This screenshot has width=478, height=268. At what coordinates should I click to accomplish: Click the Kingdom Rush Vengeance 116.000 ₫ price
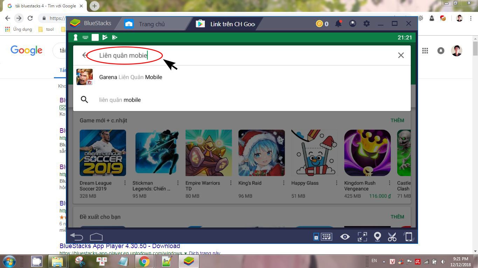point(380,196)
